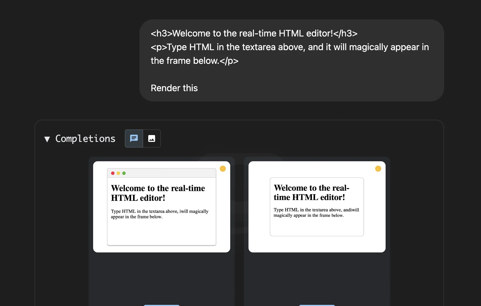Click green dot in mock window titlebar

pyautogui.click(x=124, y=173)
